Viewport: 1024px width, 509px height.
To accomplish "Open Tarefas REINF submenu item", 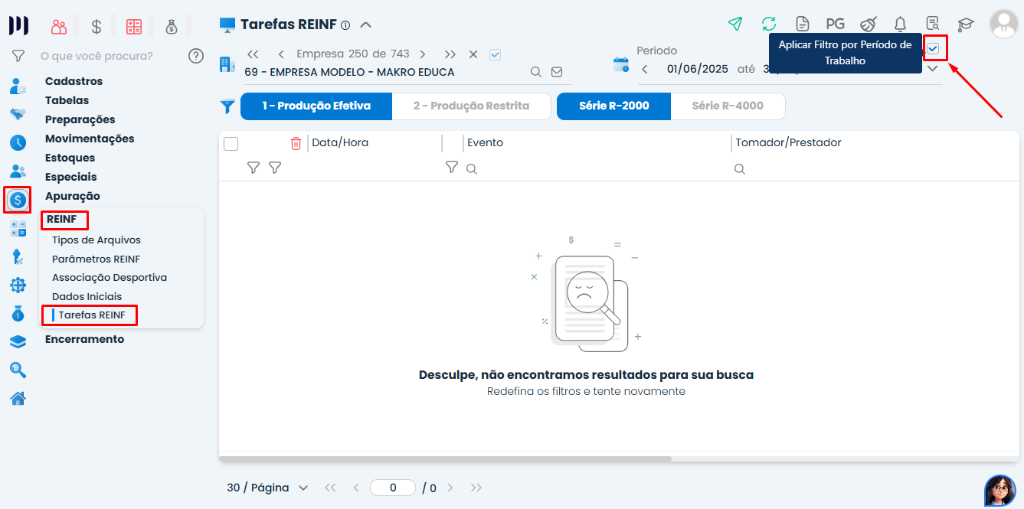I will (92, 315).
